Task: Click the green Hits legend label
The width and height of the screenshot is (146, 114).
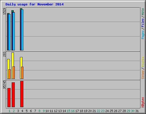Action: [143, 12]
